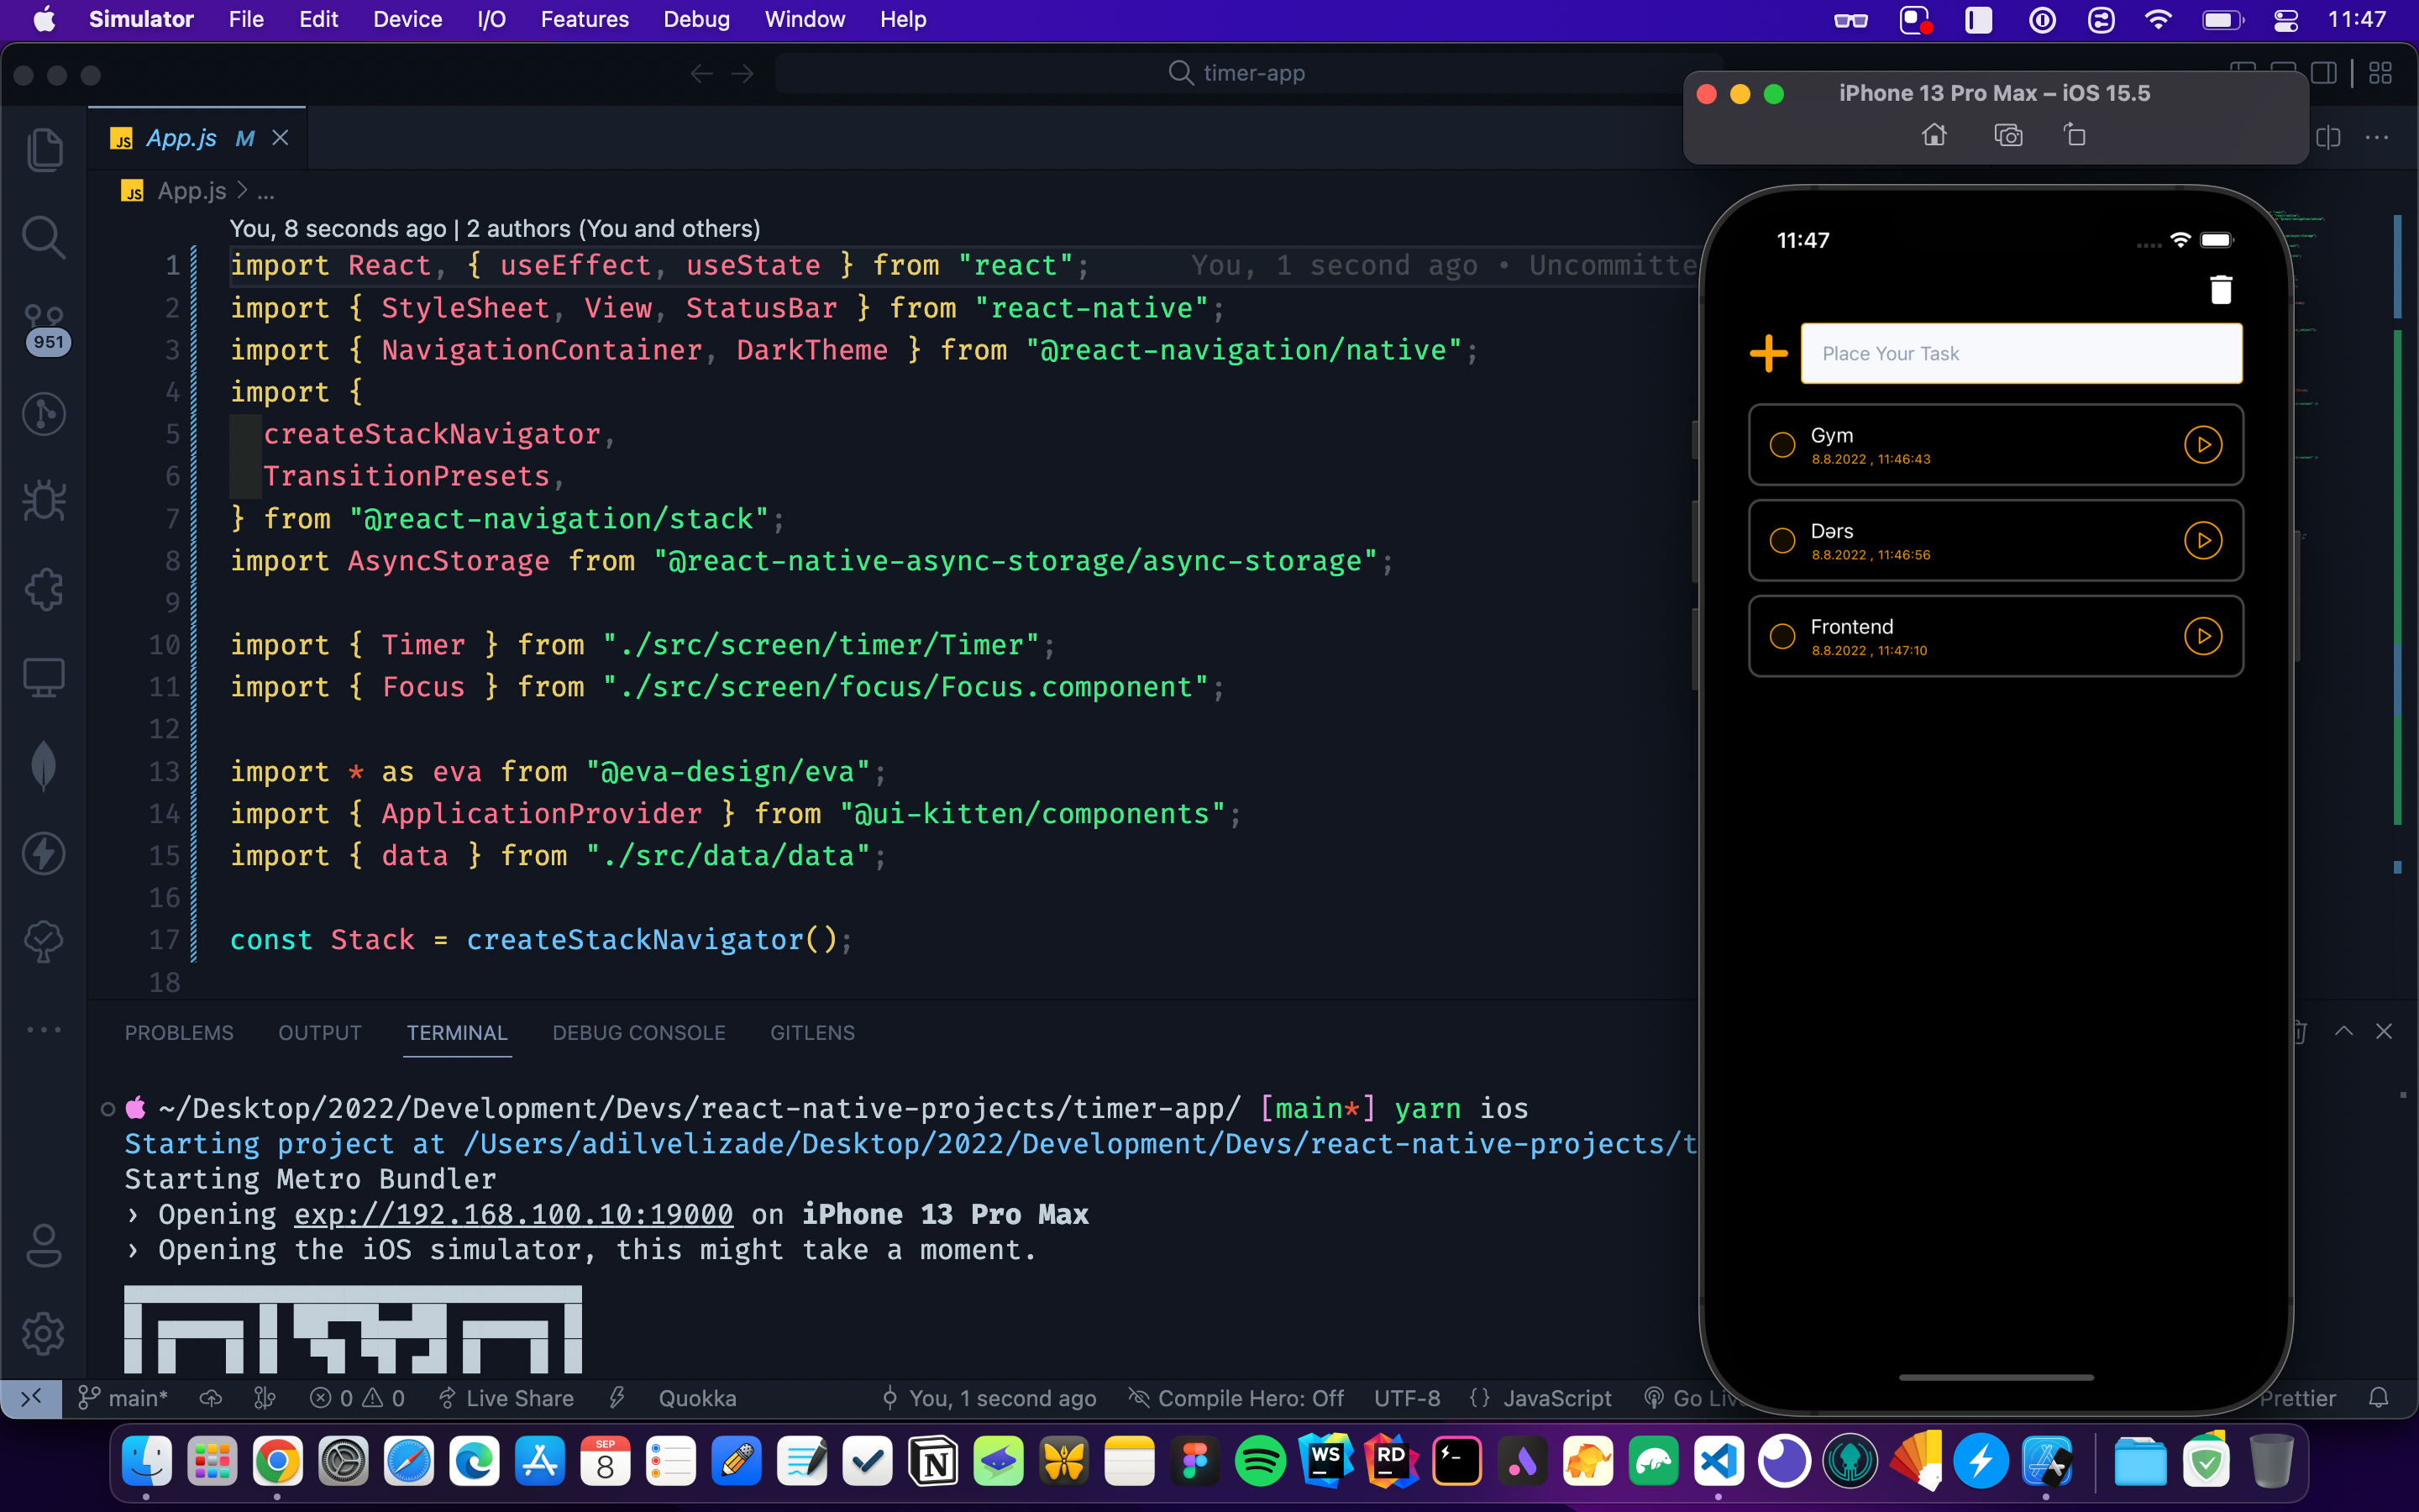
Task: Click the Place Your Task input field
Action: tap(2021, 353)
